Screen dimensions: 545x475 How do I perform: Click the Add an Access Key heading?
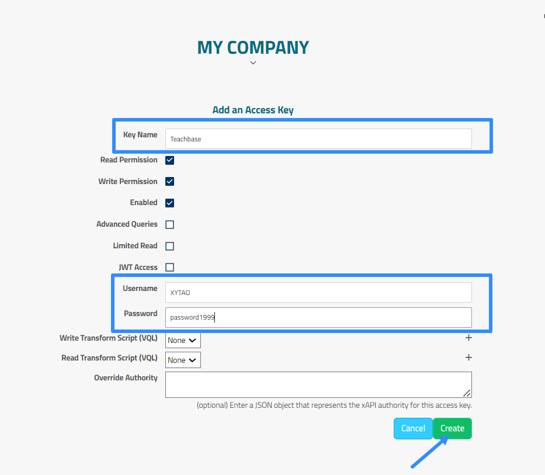click(x=253, y=110)
